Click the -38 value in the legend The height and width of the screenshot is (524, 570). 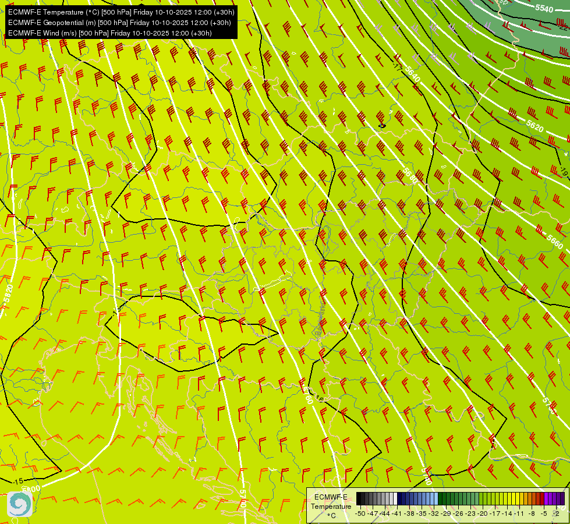coord(409,514)
